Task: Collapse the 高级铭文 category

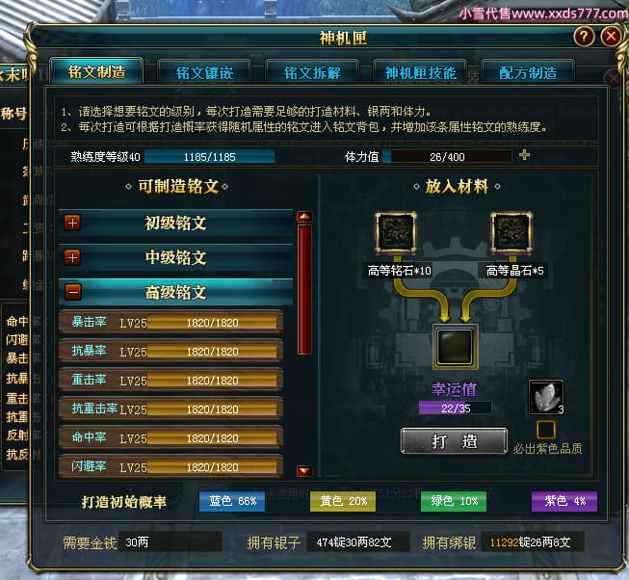Action: [72, 292]
